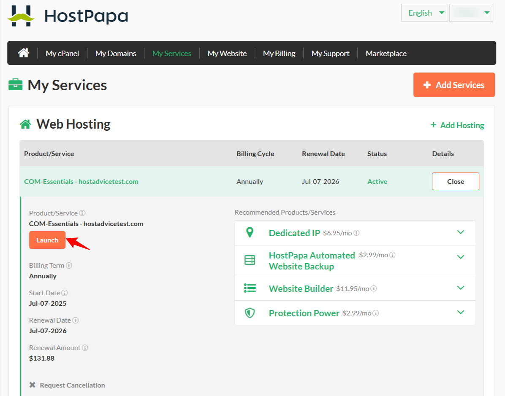
Task: Click the Protection Power shield icon
Action: click(x=250, y=312)
